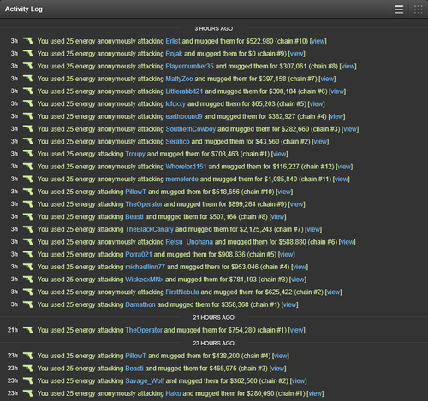Open Playernumber35 profile link
Viewport: 428px width, 401px height.
tap(189, 67)
